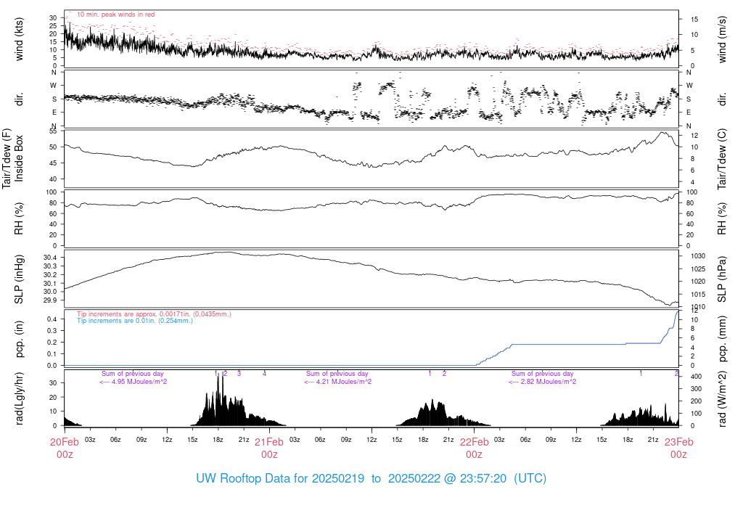Click the 'RH (%)' left axis label

tap(19, 218)
